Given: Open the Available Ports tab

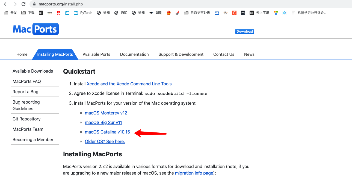Looking at the screenshot, I should tap(96, 54).
